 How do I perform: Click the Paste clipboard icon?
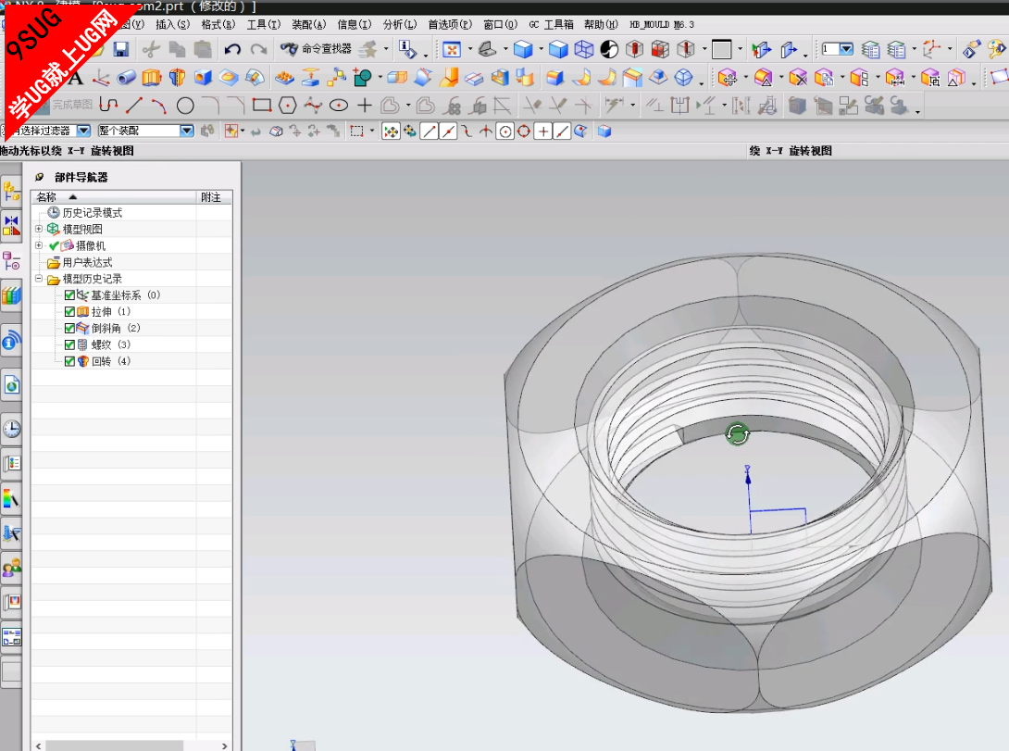203,50
